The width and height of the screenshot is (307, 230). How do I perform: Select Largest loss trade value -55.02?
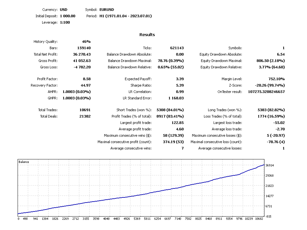[x=279, y=123]
